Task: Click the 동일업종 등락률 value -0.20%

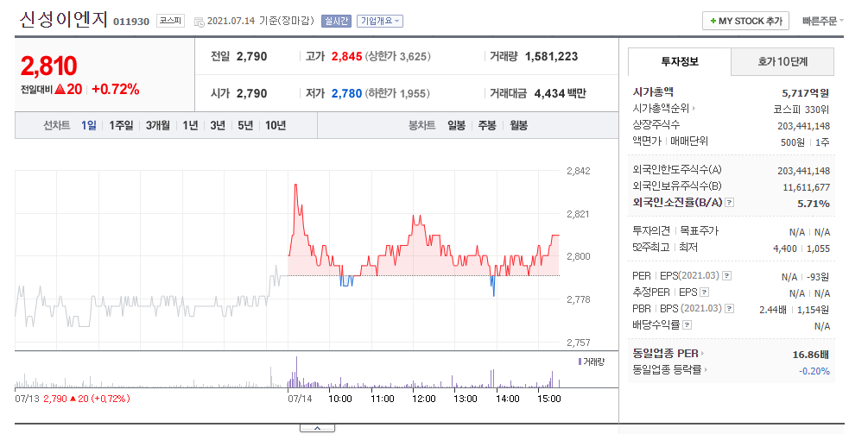Action: [x=814, y=371]
